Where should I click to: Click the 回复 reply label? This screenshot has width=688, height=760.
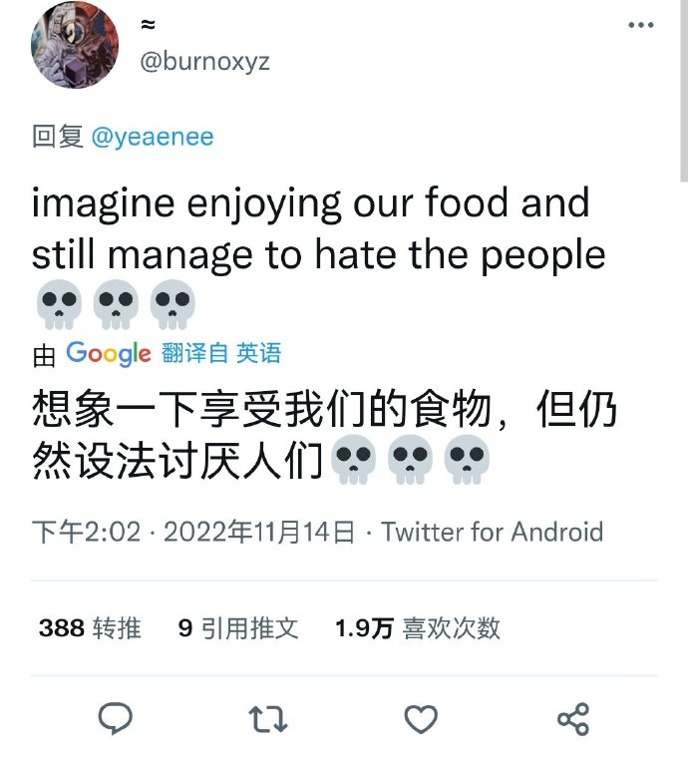point(58,137)
